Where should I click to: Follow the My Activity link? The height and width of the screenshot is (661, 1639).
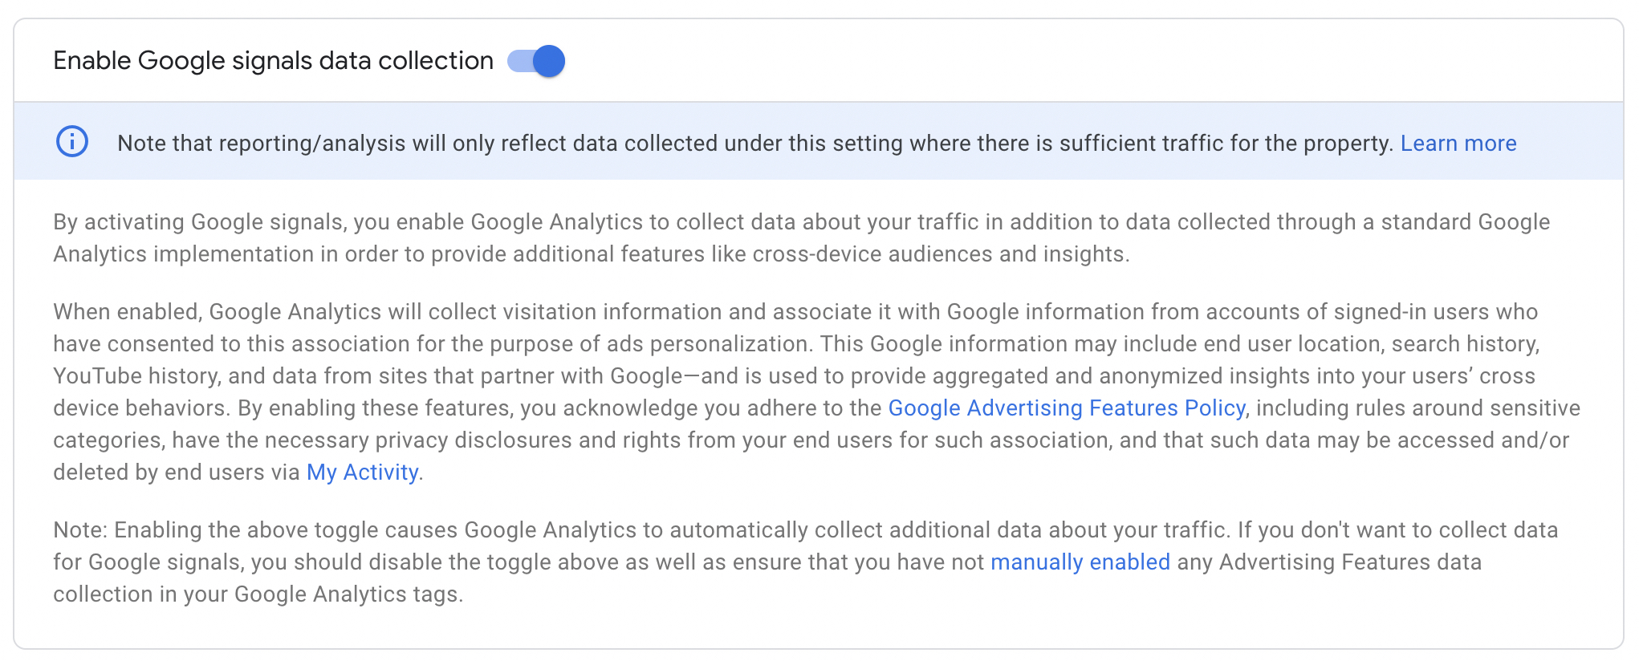(x=362, y=472)
